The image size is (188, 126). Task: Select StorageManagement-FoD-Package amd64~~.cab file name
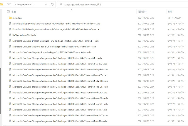57,58
